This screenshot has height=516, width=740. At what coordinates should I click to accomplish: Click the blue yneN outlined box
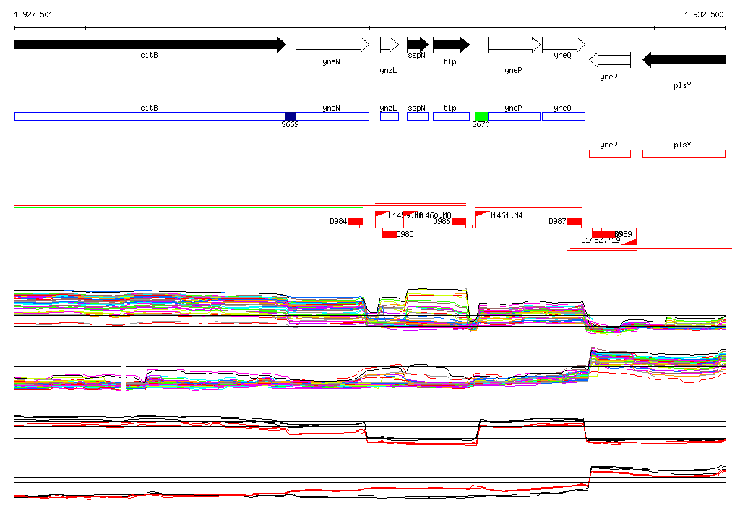[332, 116]
